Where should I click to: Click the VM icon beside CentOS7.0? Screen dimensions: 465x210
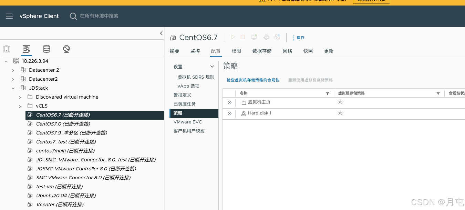pyautogui.click(x=30, y=124)
